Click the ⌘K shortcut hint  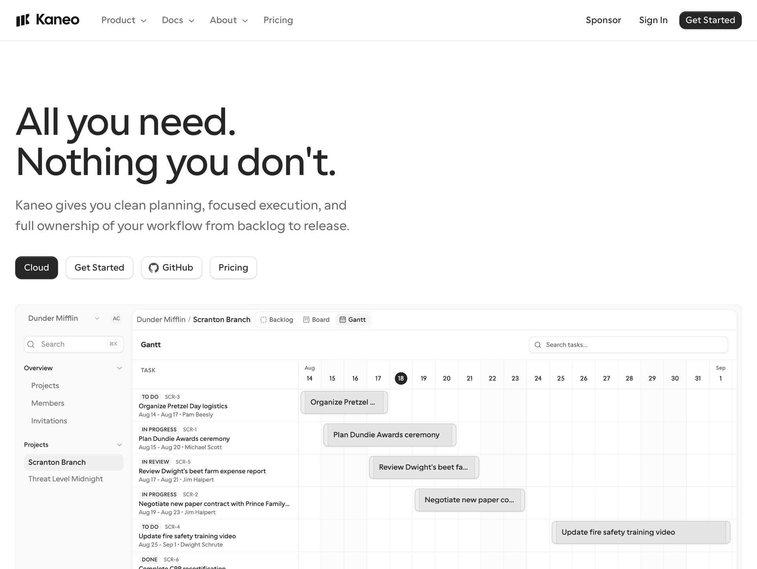click(x=114, y=344)
